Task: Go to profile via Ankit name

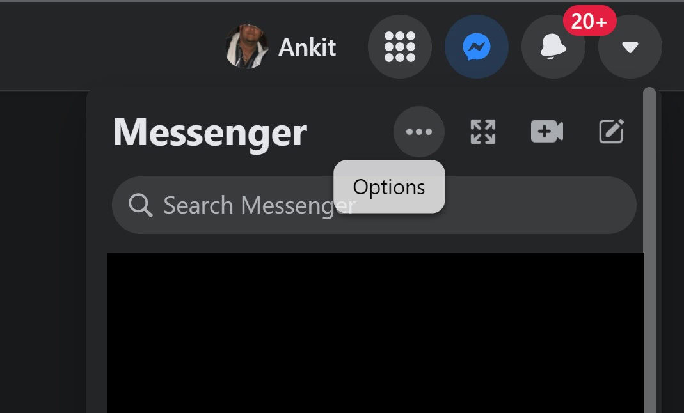Action: 307,47
